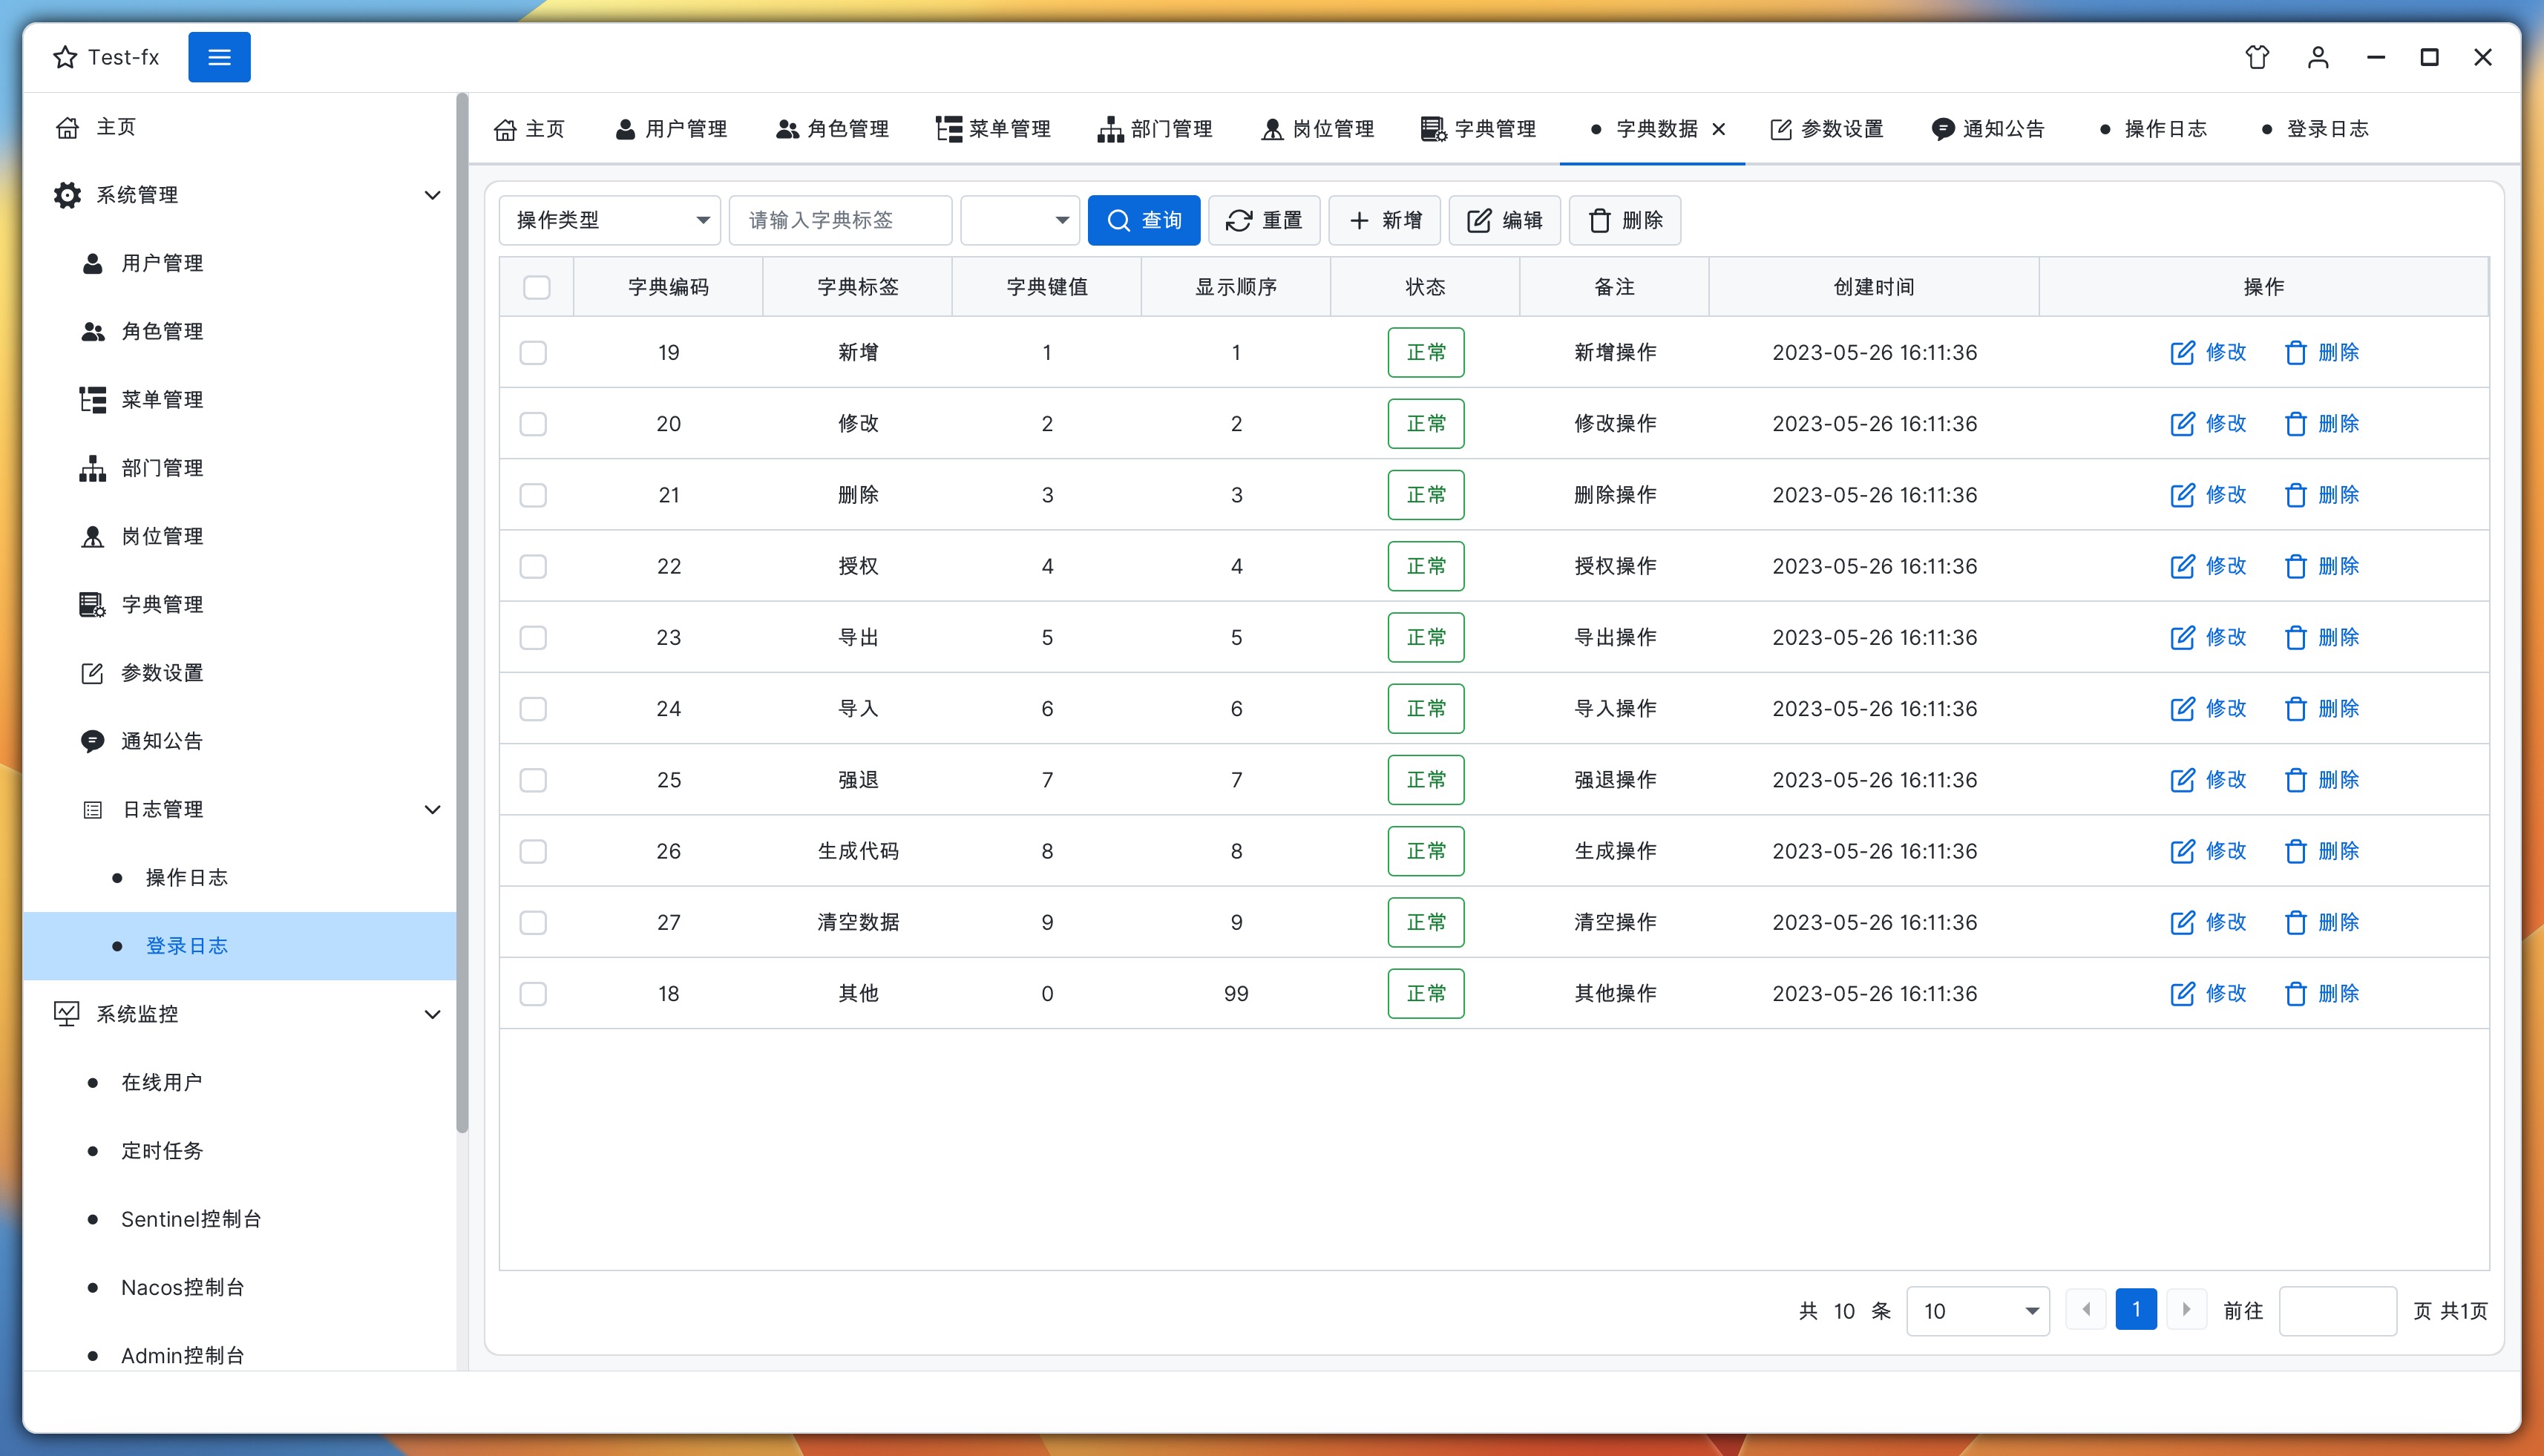The image size is (2544, 1456).
Task: Open the 操作类型 dropdown
Action: (609, 220)
